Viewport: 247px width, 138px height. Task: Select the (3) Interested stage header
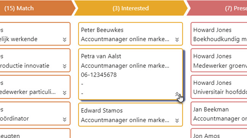[131, 8]
